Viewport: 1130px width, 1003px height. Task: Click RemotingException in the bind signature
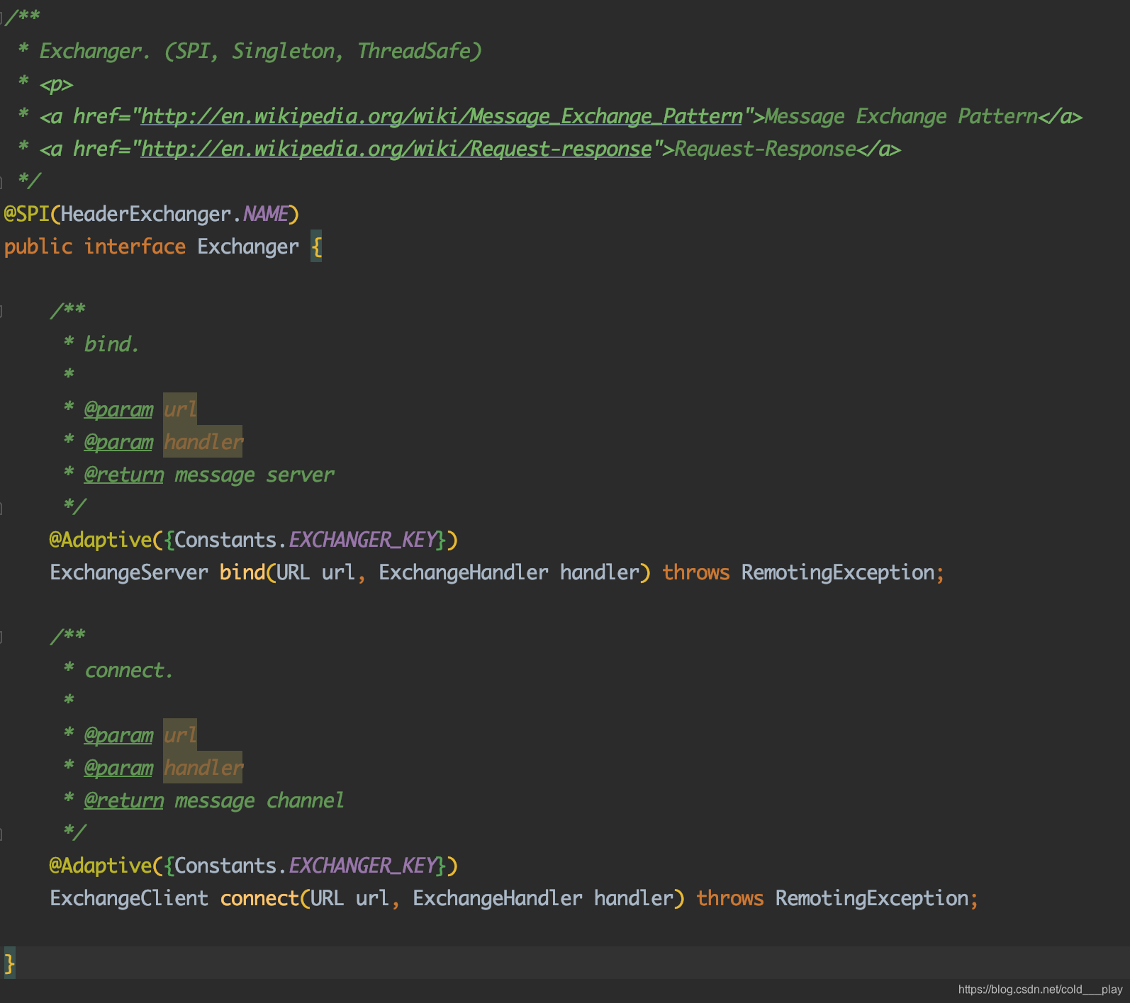(x=838, y=572)
